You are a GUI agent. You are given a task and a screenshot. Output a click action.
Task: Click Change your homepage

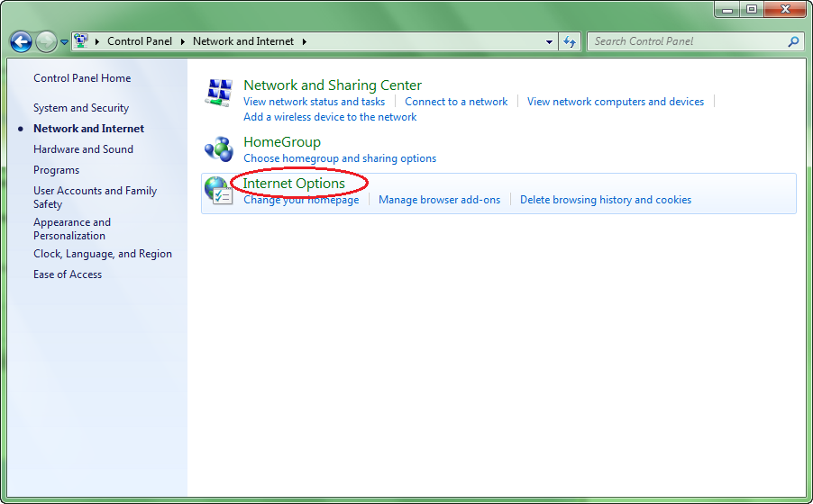pyautogui.click(x=301, y=200)
